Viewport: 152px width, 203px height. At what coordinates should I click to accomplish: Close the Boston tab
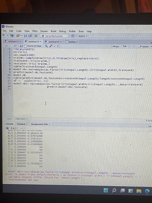tap(77, 42)
